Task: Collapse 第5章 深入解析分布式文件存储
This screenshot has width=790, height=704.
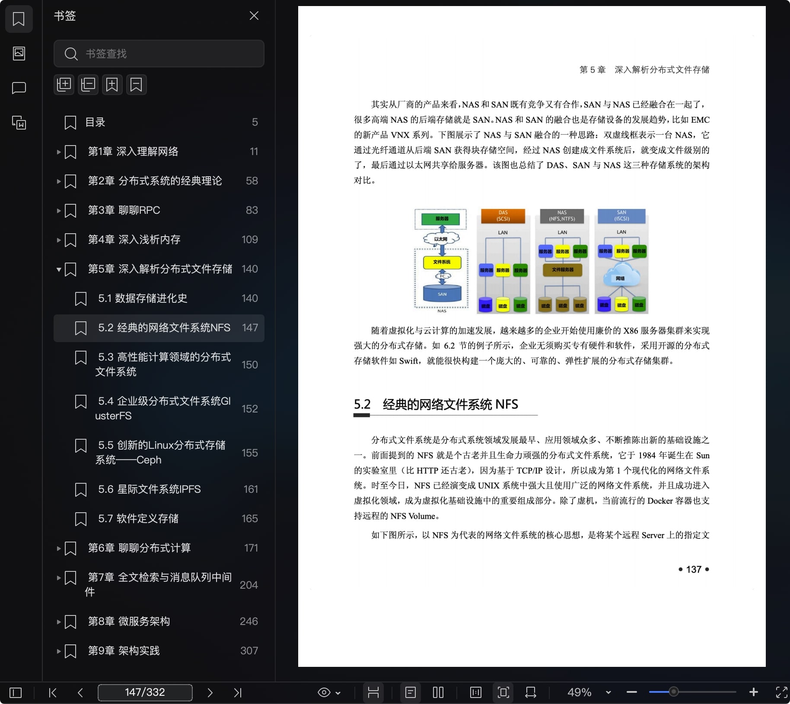Action: coord(58,269)
